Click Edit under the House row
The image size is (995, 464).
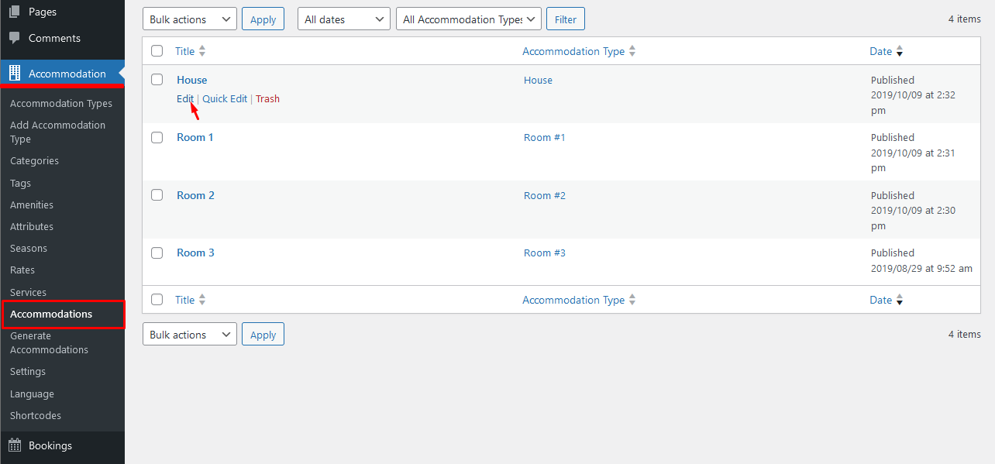coord(185,99)
